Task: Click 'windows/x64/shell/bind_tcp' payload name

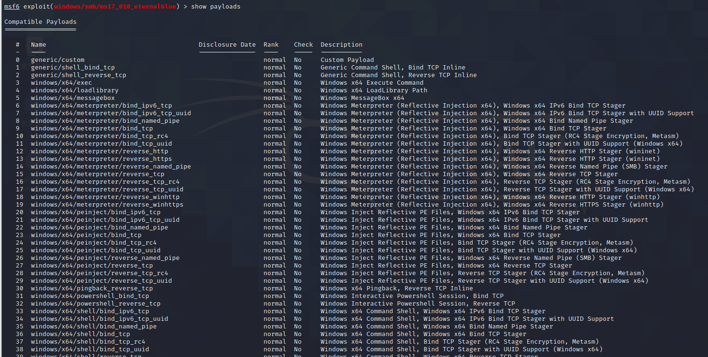Action: tap(81, 334)
